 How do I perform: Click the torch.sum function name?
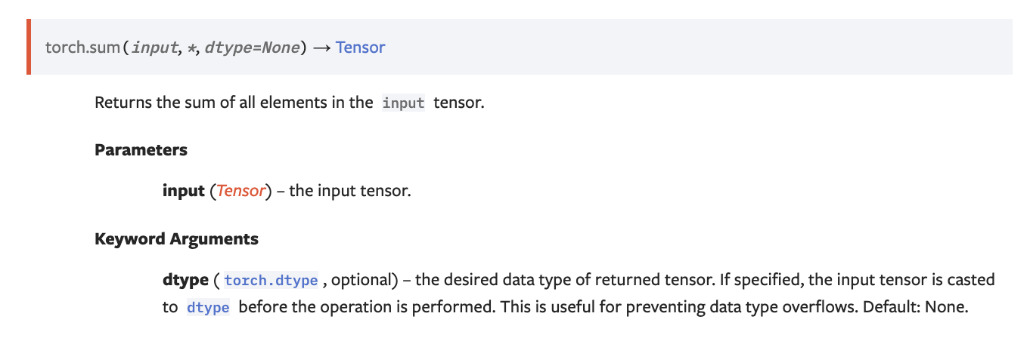tap(82, 48)
